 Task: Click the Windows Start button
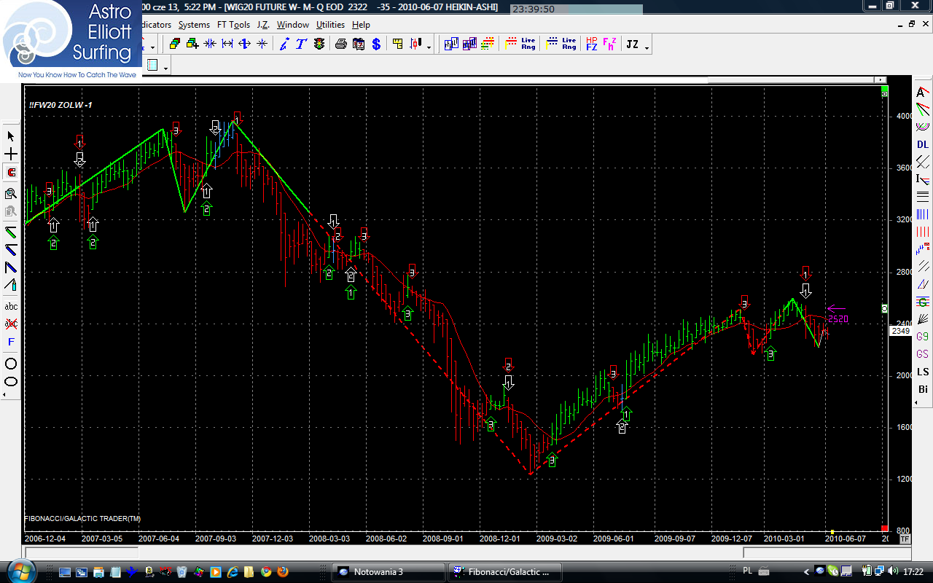22,571
